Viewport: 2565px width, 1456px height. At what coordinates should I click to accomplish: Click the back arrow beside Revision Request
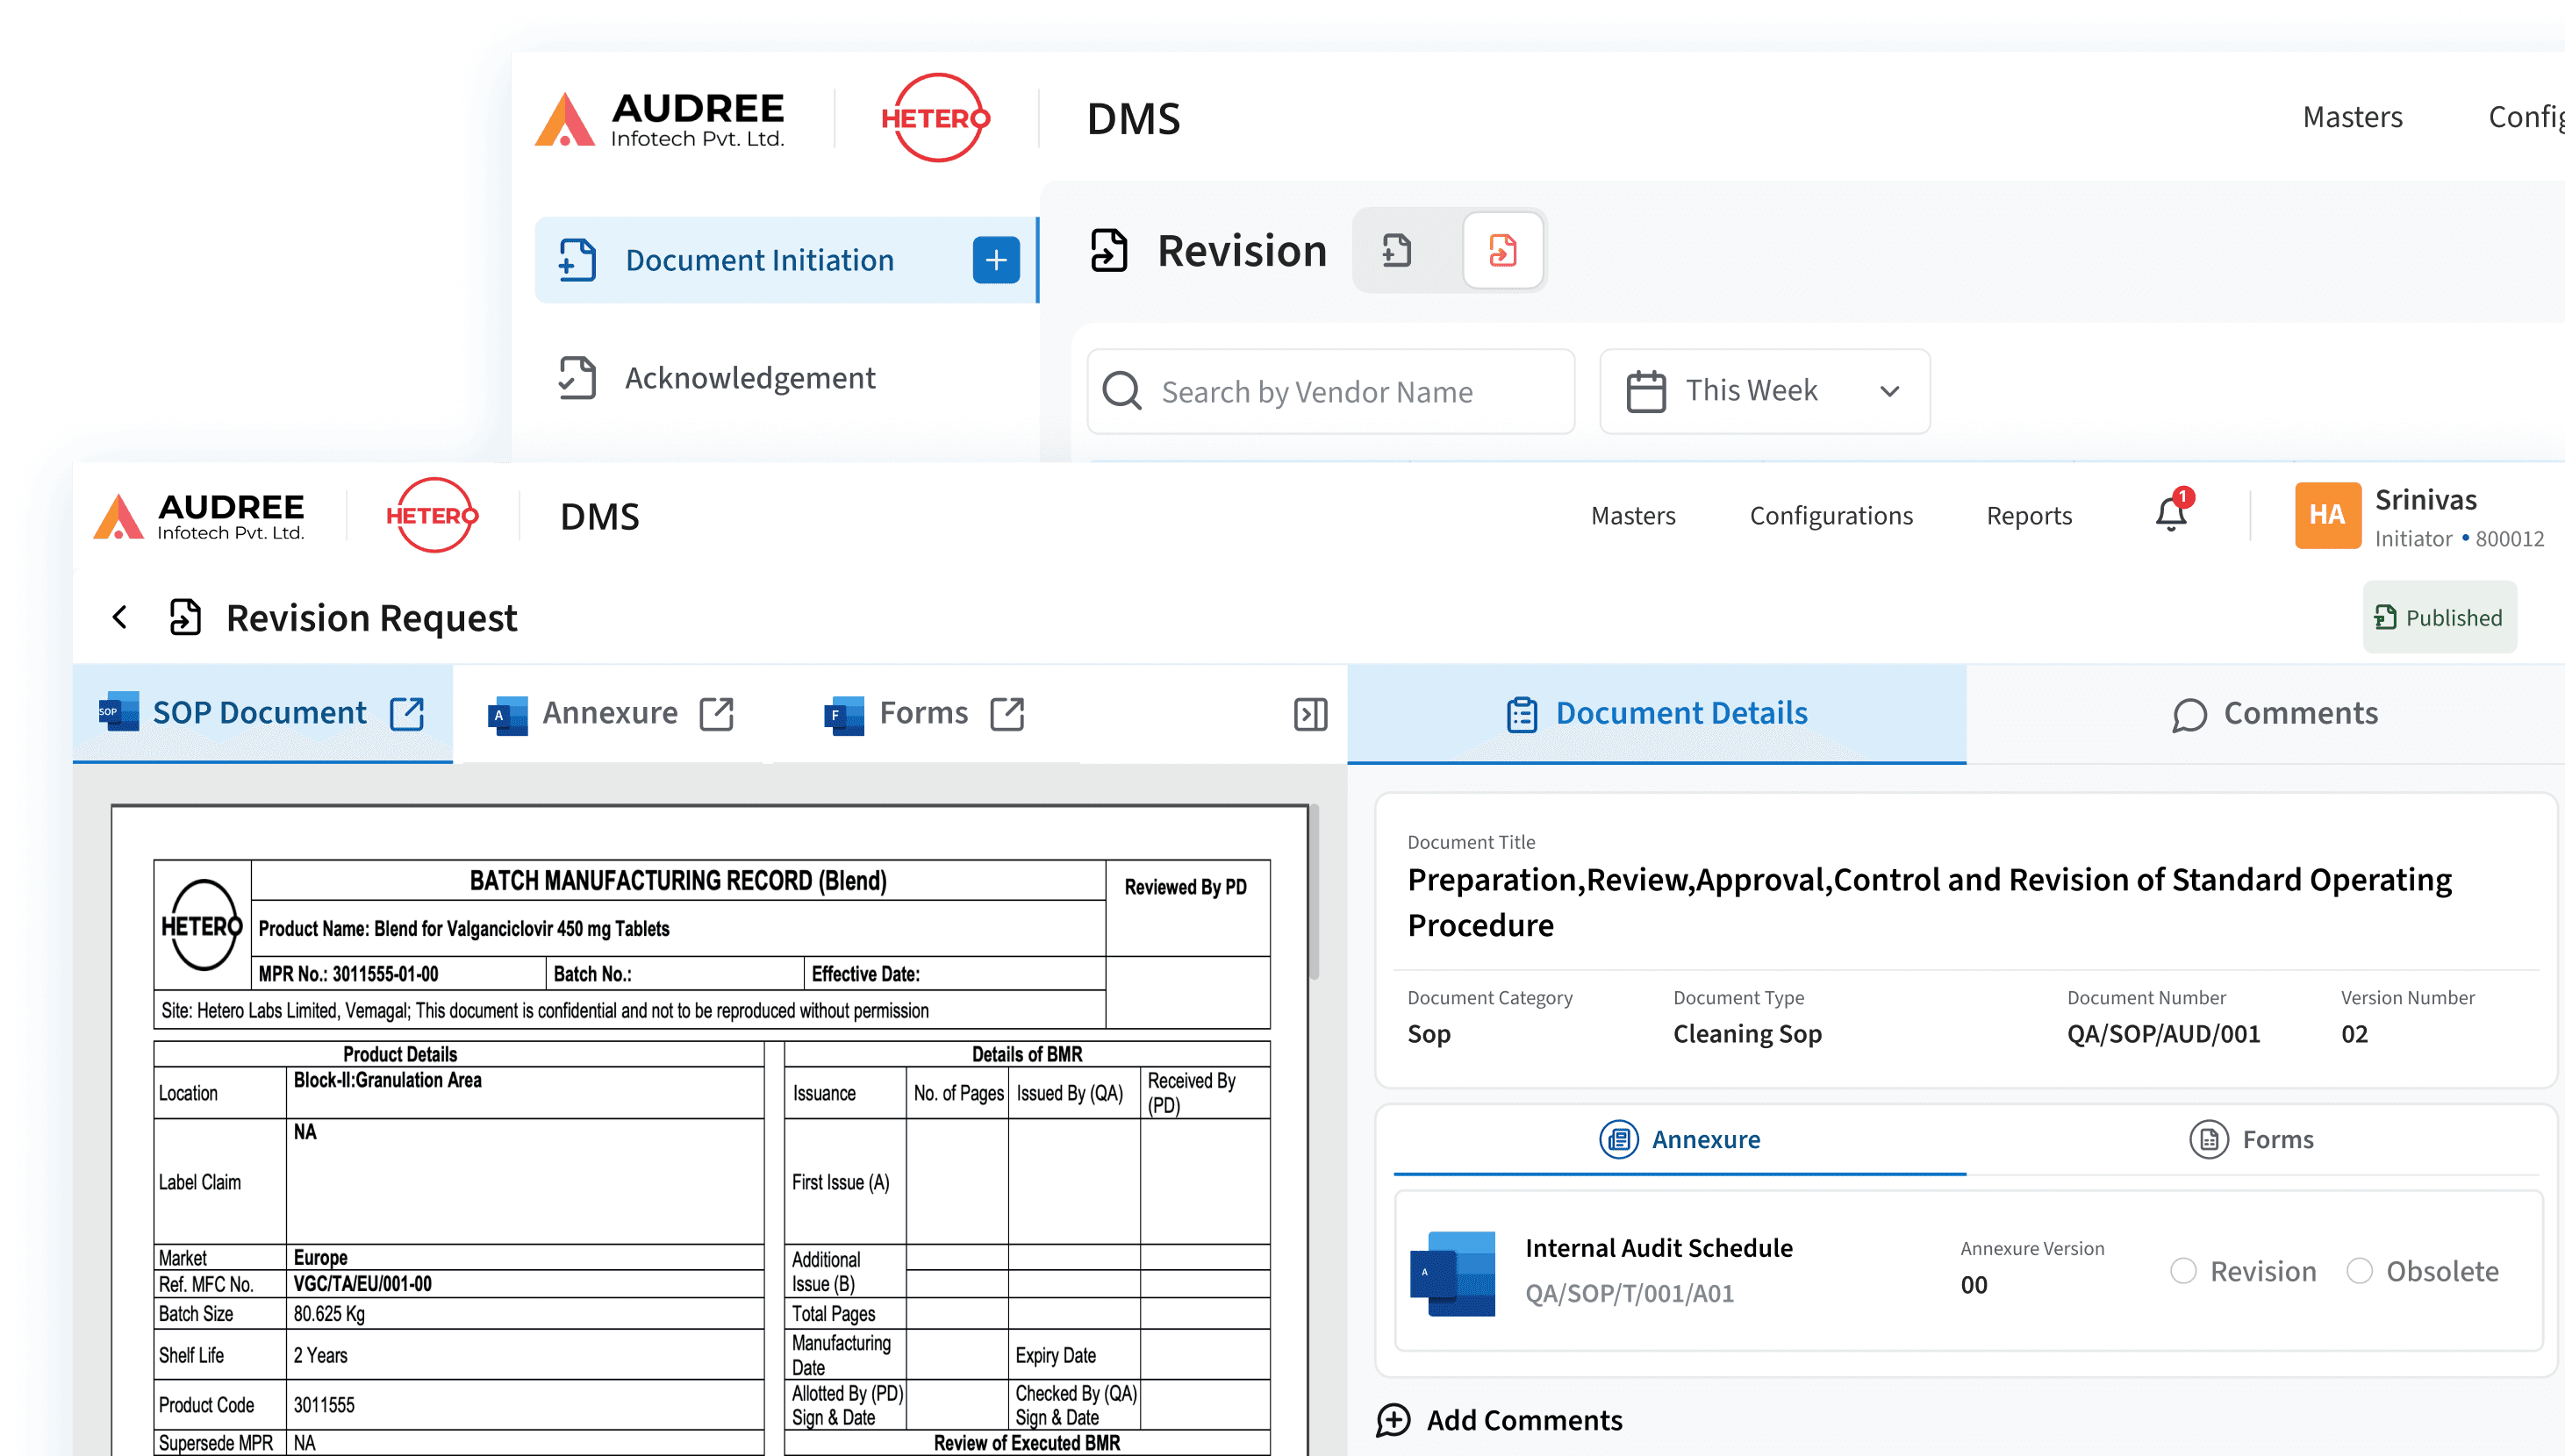click(120, 617)
